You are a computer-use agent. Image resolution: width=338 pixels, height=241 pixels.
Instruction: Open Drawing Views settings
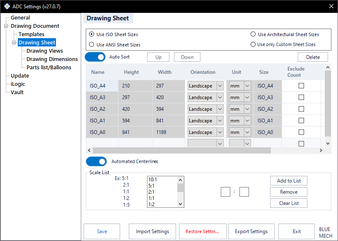tap(45, 51)
